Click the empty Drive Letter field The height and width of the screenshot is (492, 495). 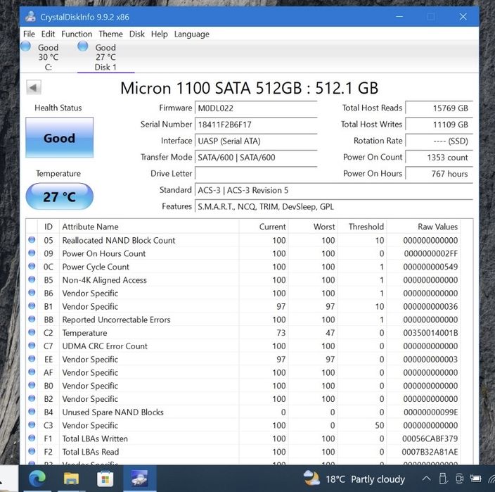click(256, 173)
